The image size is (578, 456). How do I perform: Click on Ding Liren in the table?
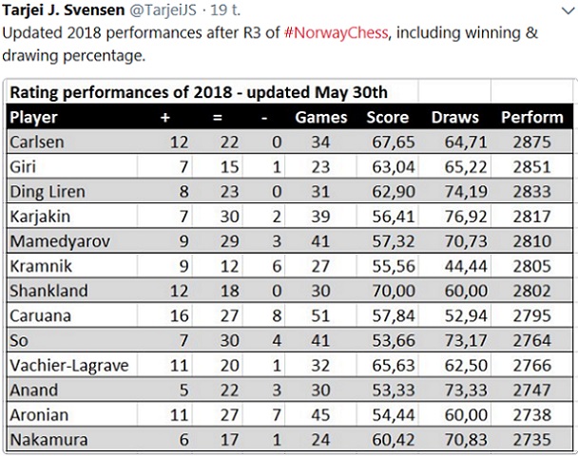tap(47, 191)
